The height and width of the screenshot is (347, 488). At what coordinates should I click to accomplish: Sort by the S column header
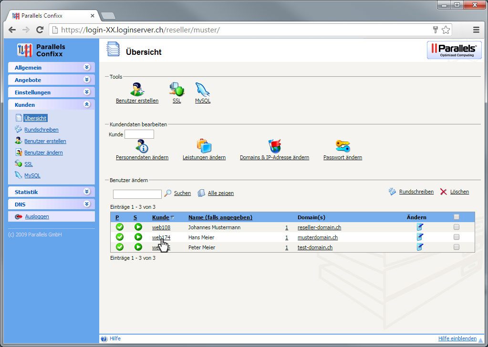(x=135, y=217)
